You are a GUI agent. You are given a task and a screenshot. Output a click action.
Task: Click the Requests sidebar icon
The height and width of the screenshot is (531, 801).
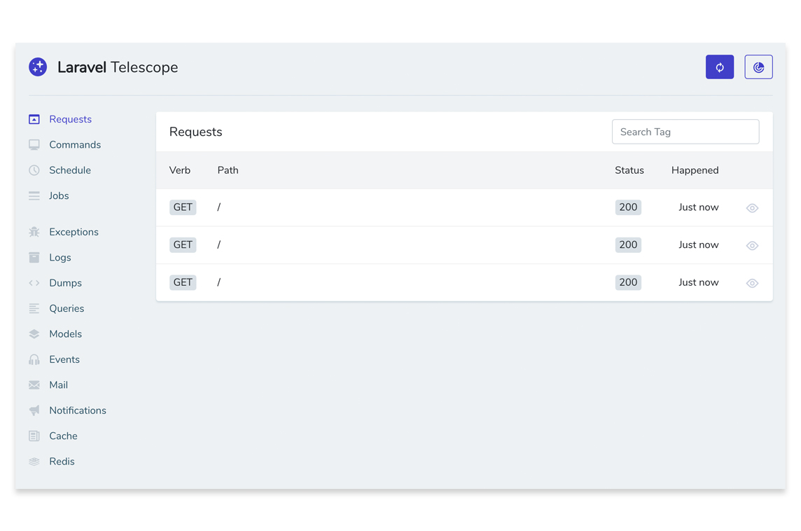[x=34, y=119]
